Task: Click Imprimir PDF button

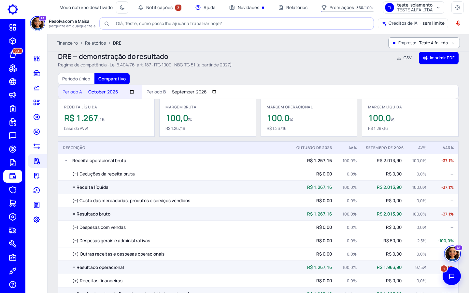Action: 438,58
